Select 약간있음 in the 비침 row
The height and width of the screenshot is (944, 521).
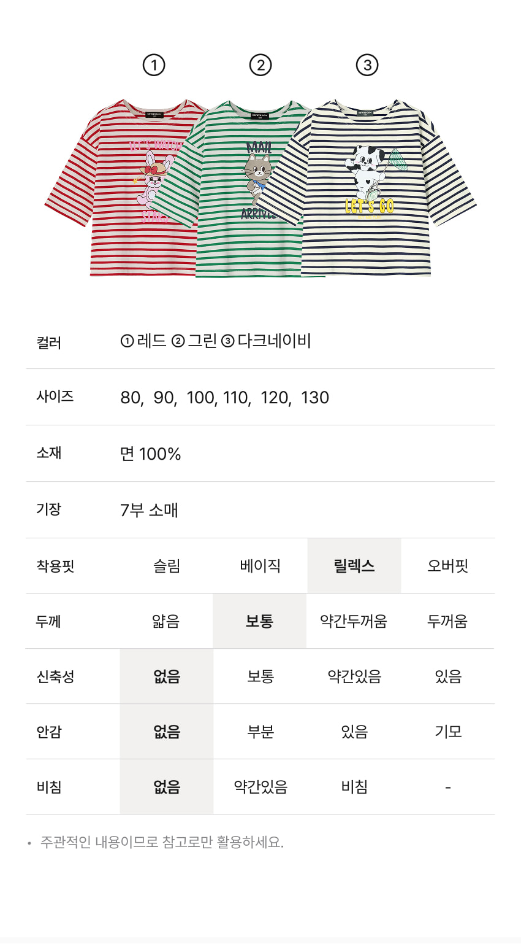260,787
